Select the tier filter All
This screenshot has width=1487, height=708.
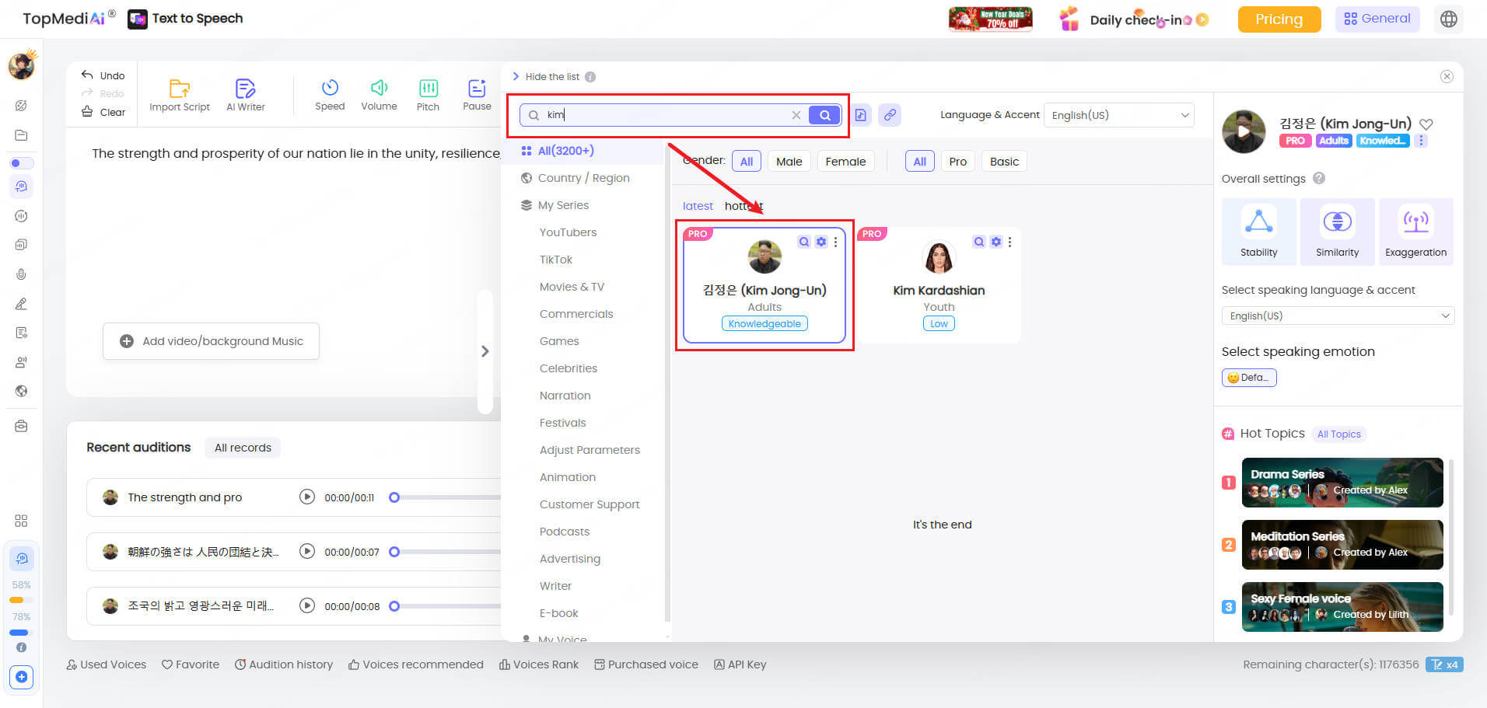tap(919, 162)
